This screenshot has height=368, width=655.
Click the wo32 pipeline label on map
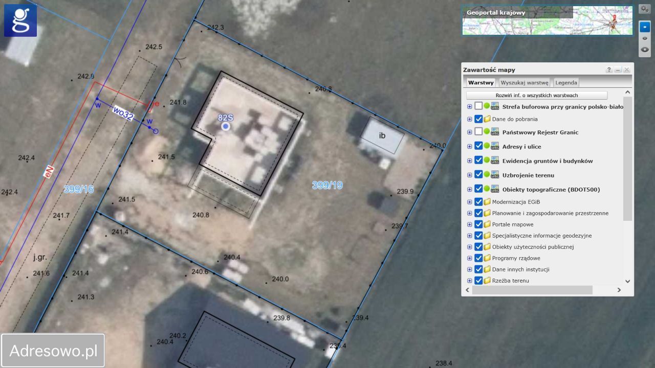point(123,114)
